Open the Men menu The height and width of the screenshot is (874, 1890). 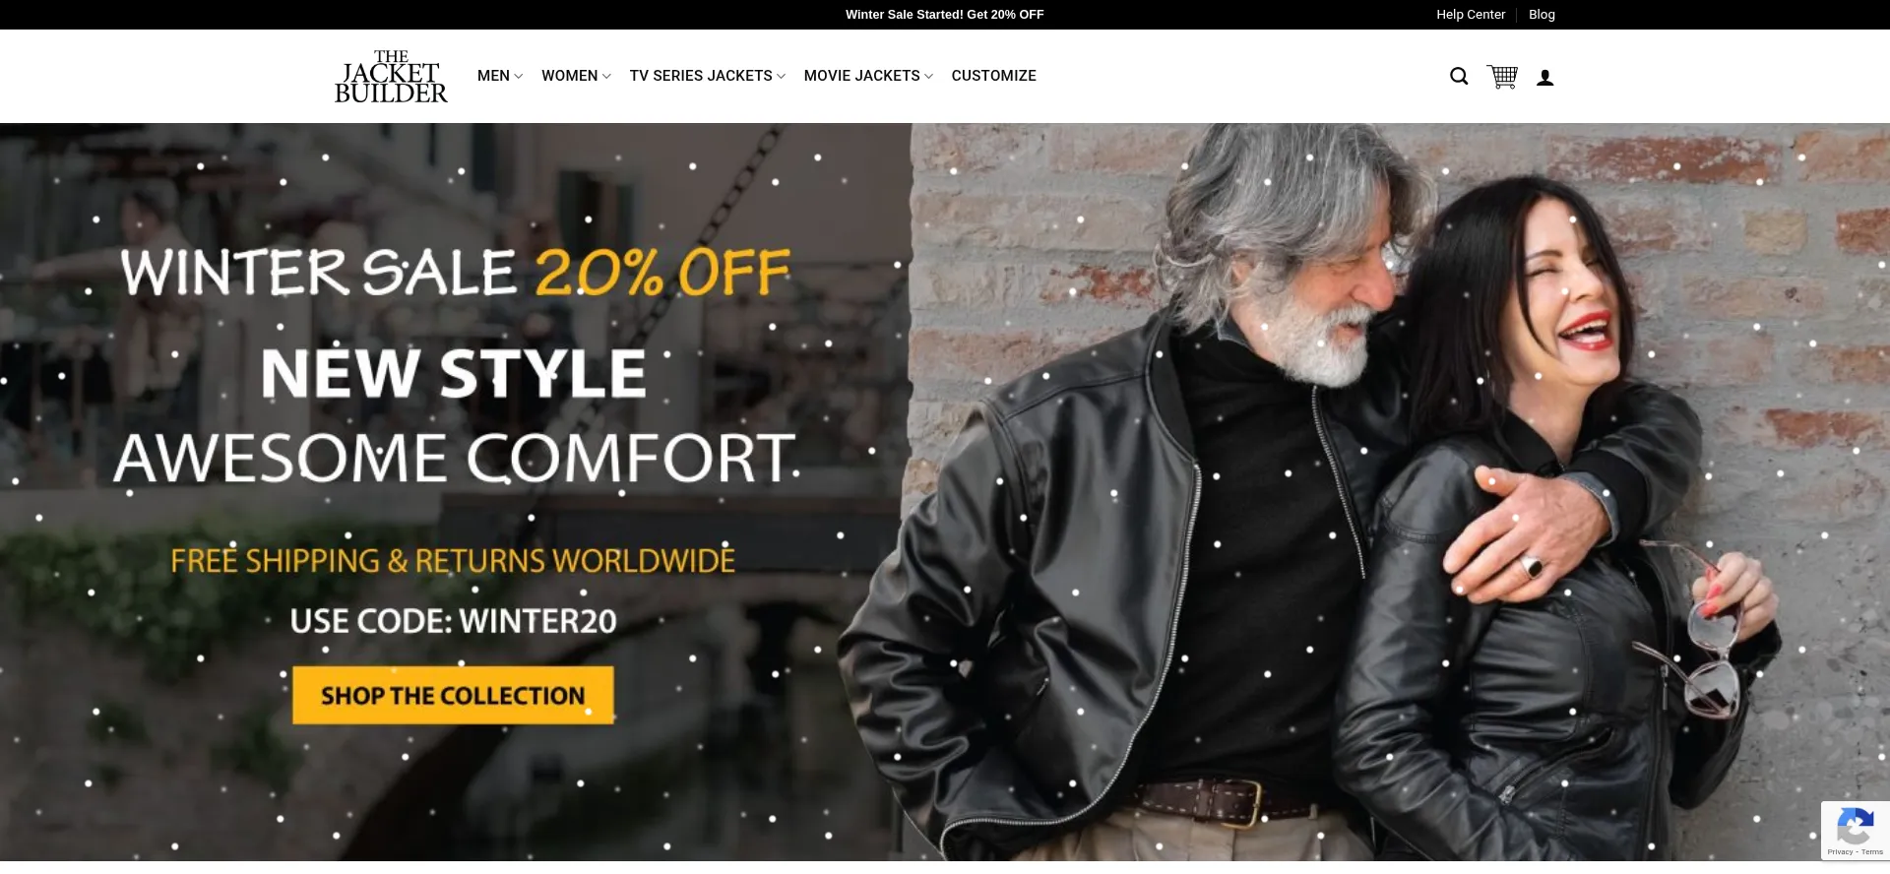(493, 76)
